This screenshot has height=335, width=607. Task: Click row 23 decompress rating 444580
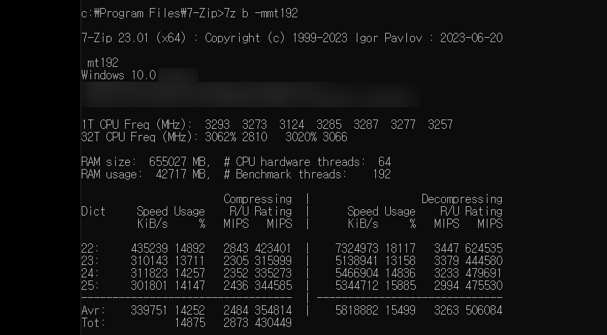pos(484,261)
